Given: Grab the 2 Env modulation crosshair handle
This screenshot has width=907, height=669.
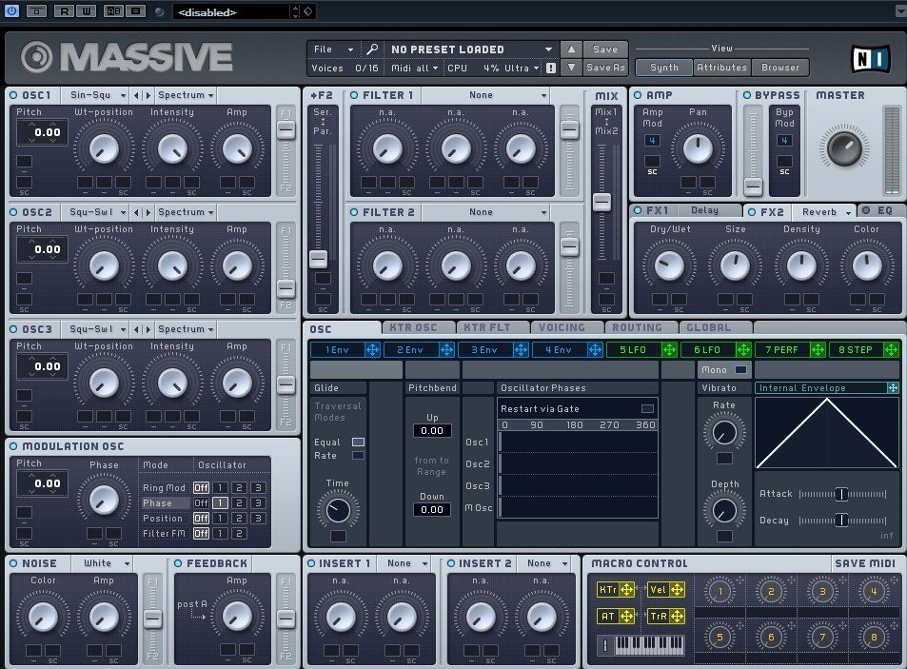Looking at the screenshot, I should 446,350.
